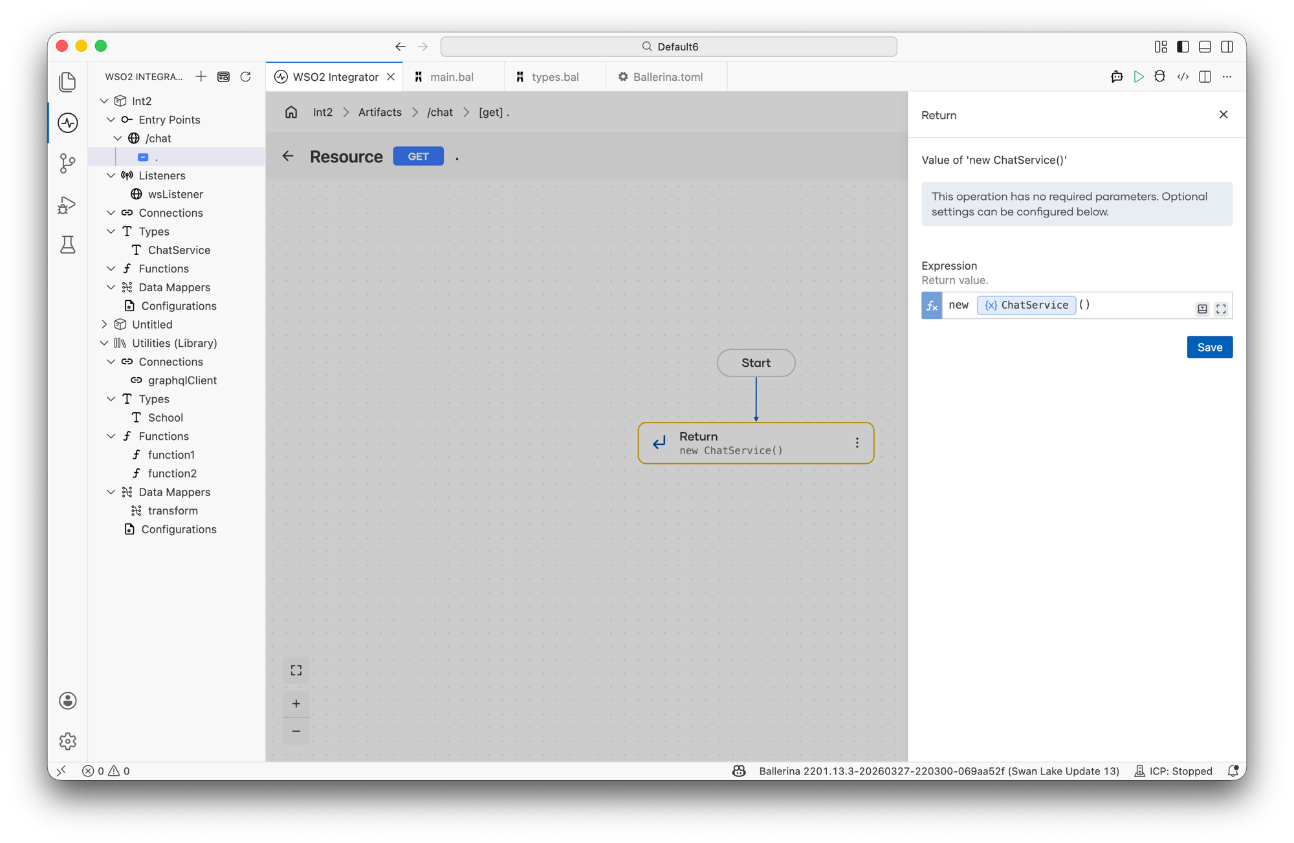Expand the expression editor to full size
Viewport: 1294px width, 843px height.
[x=1221, y=309]
